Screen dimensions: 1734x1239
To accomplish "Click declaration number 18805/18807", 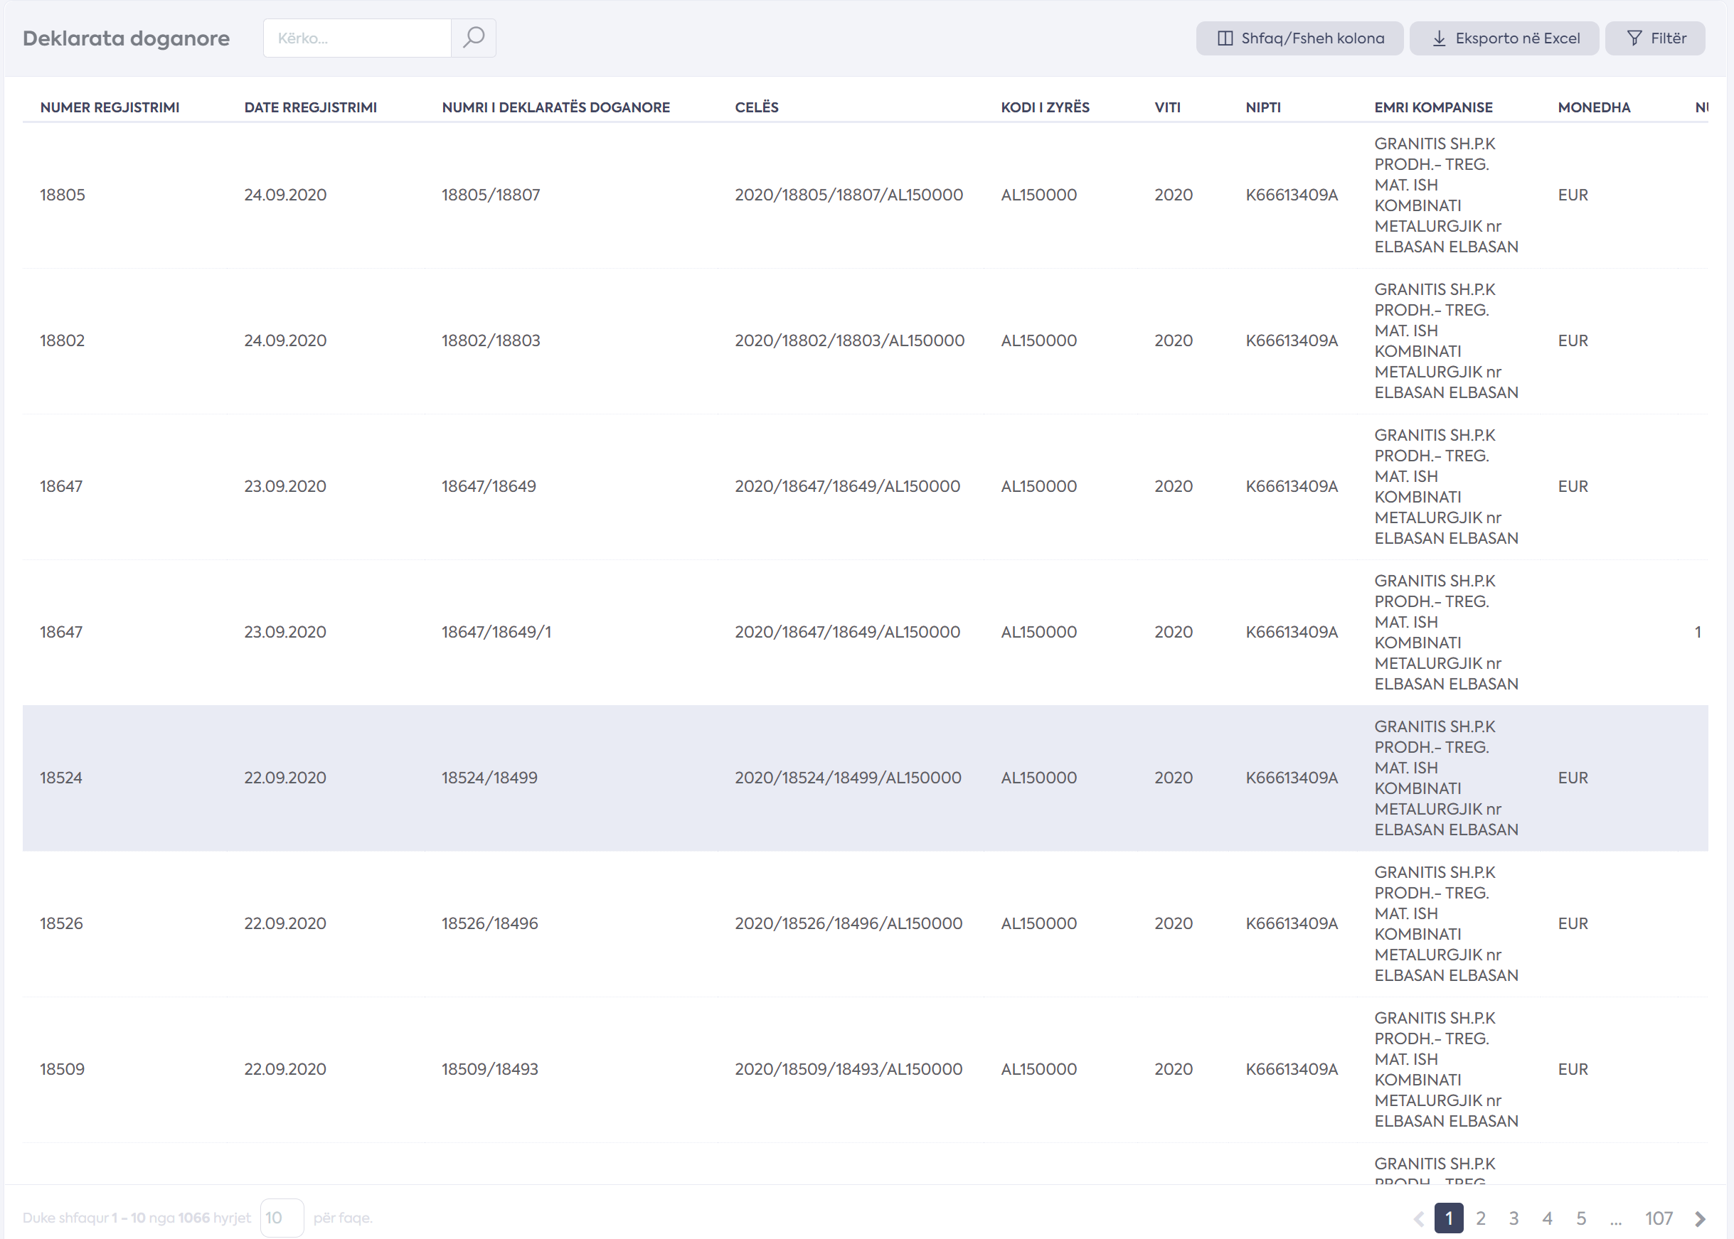I will pyautogui.click(x=491, y=195).
